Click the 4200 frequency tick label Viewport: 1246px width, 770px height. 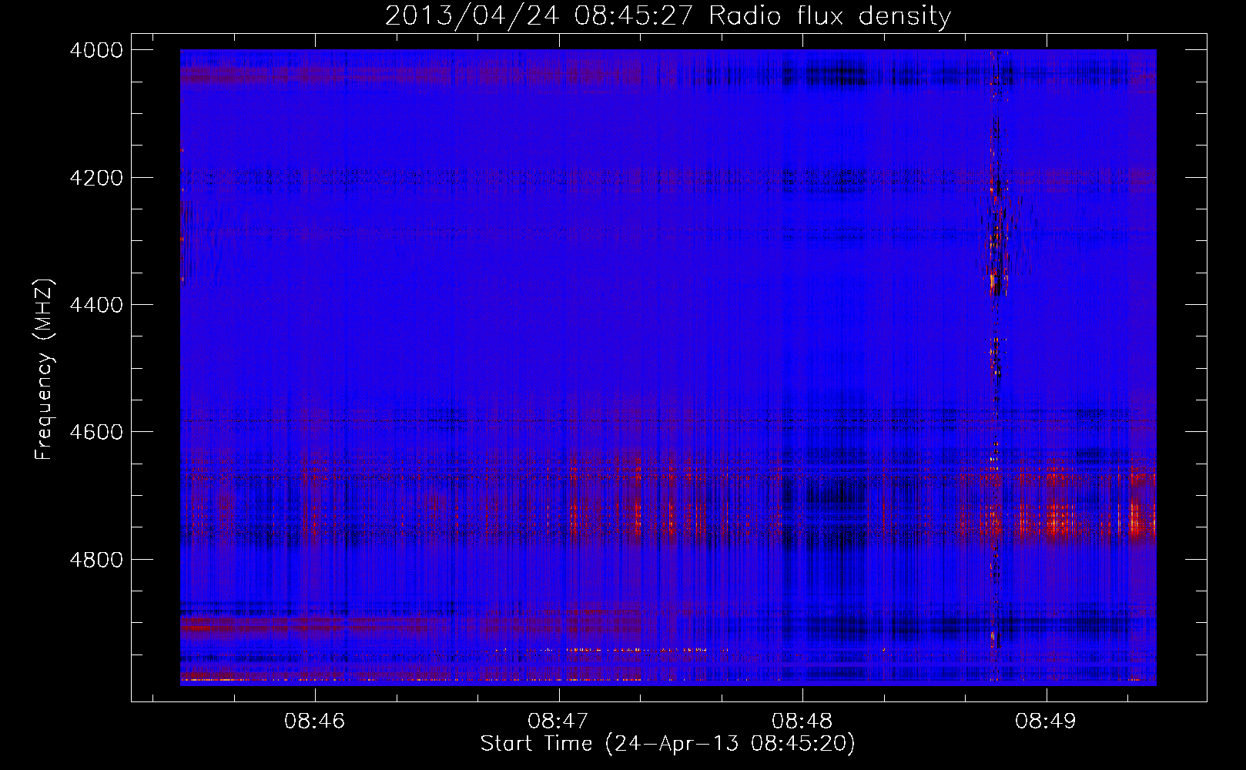(x=96, y=178)
